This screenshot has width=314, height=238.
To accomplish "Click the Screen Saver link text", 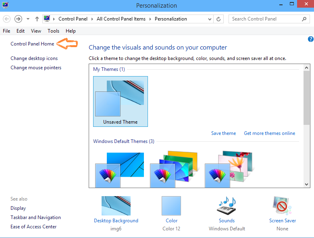I will pos(283,221).
